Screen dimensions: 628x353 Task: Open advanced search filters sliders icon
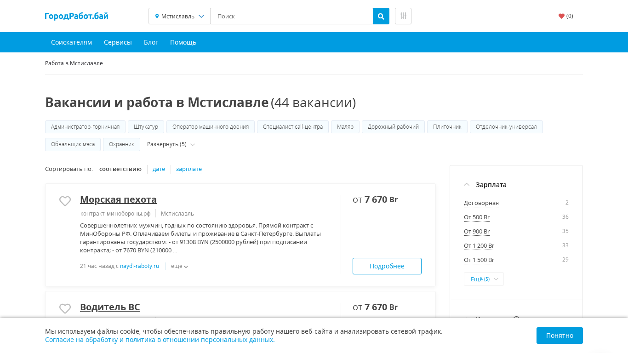coord(403,16)
